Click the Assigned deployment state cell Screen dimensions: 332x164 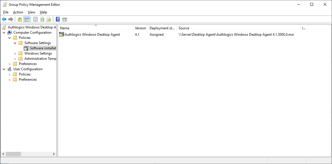coord(157,35)
